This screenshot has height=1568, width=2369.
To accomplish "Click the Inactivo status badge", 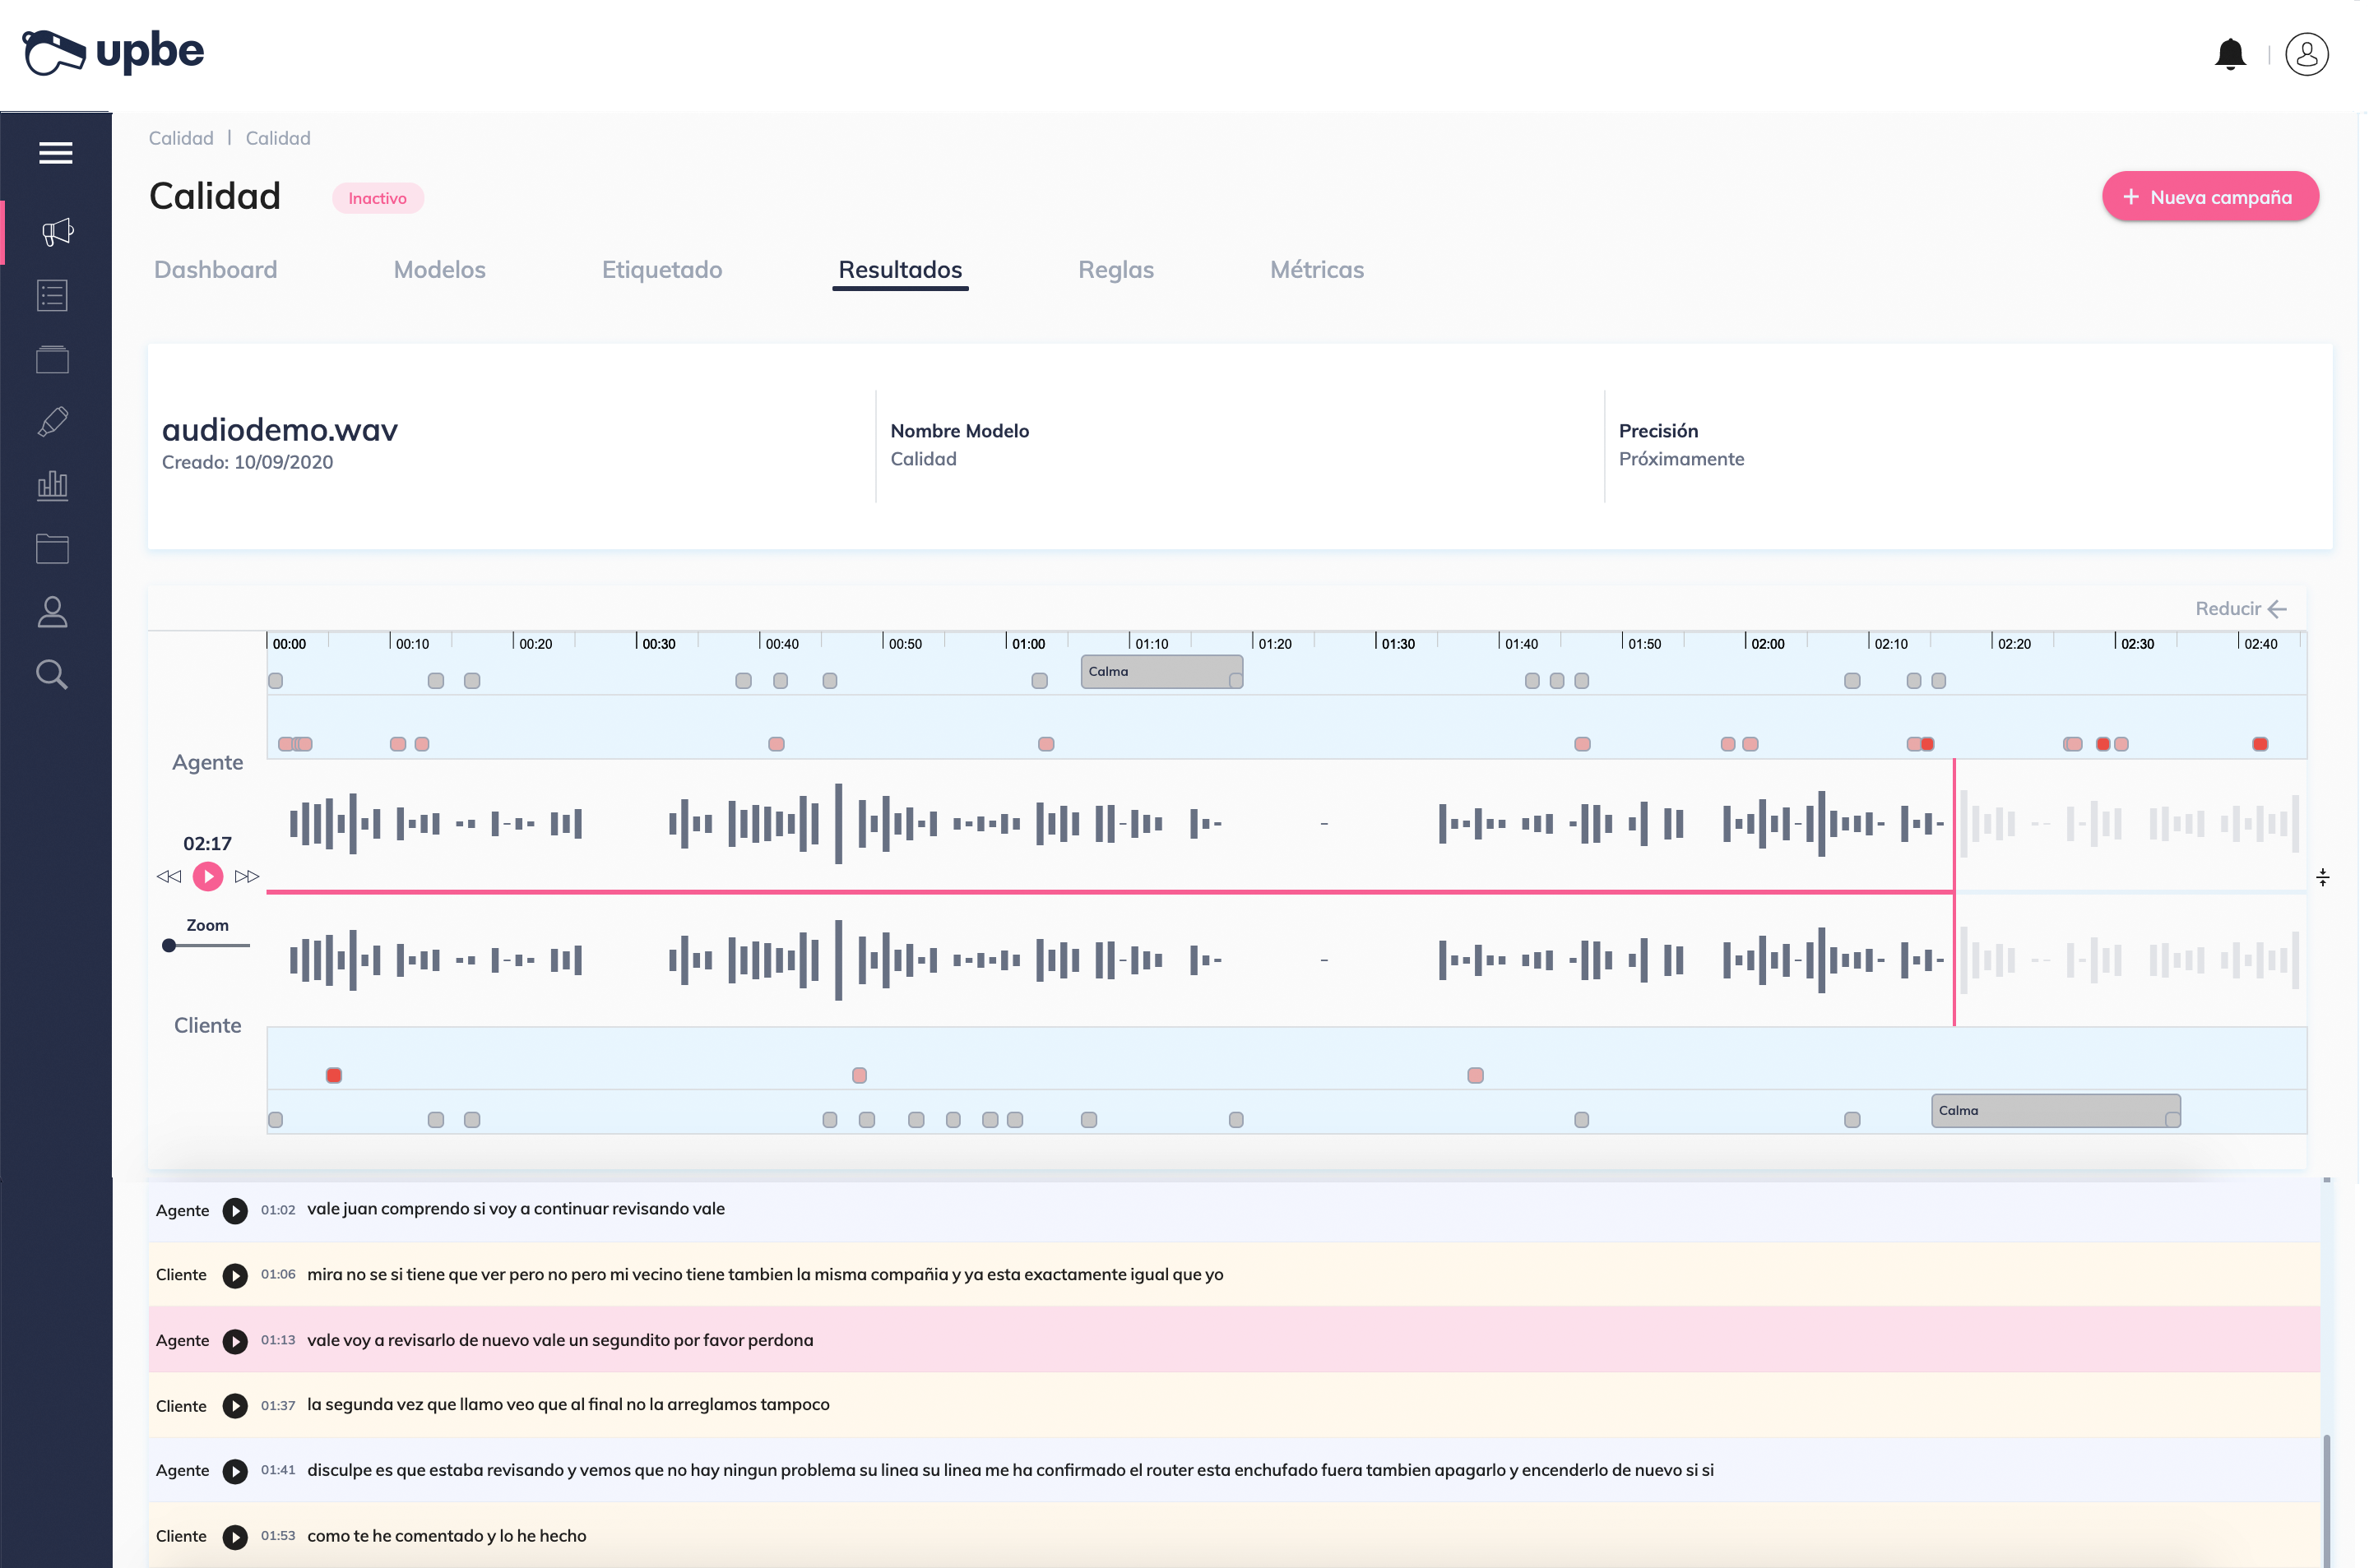I will (378, 198).
